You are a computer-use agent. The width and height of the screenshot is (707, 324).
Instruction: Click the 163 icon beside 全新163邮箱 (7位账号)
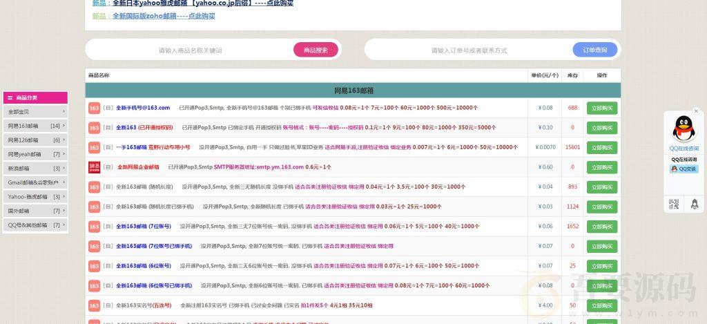[x=94, y=227]
